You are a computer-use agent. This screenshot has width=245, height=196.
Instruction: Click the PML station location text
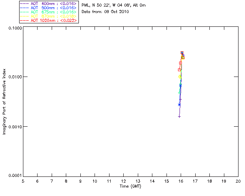click(113, 5)
